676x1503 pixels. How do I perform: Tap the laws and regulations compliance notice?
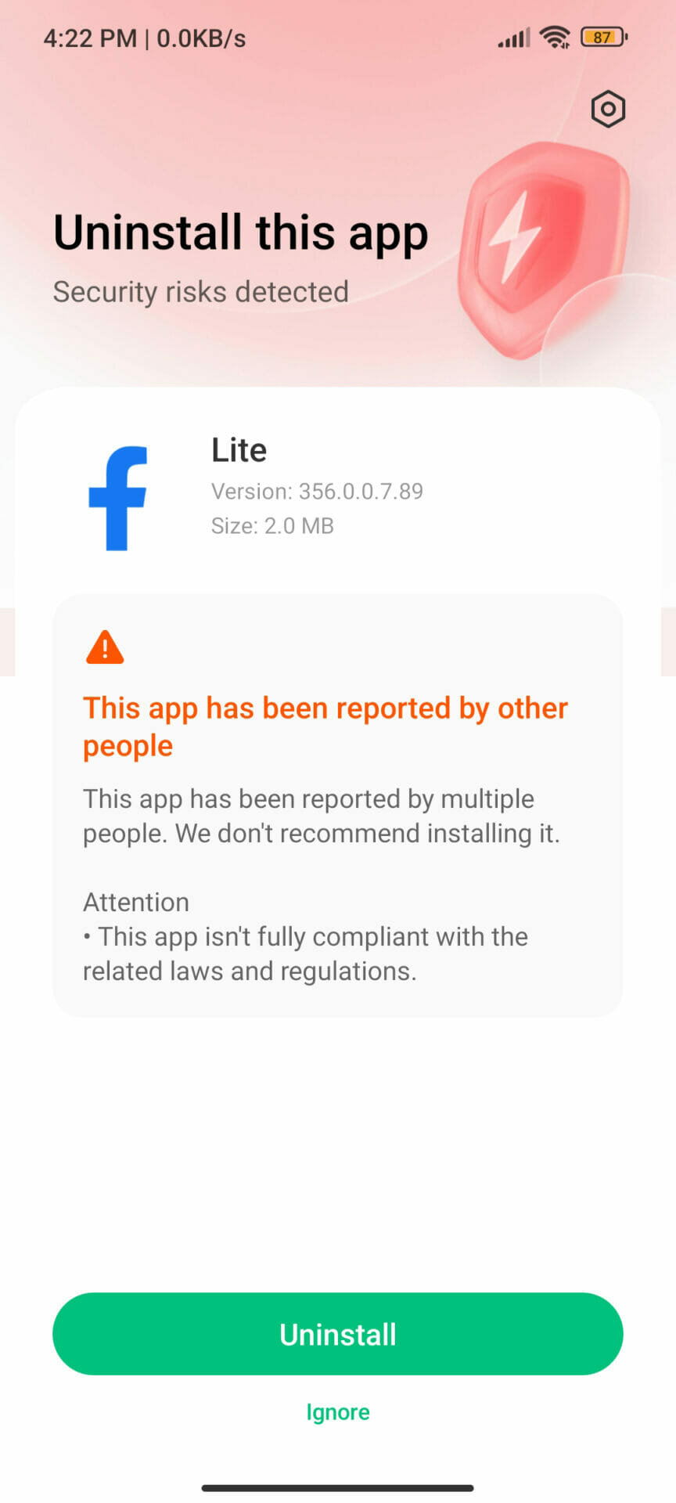click(x=306, y=953)
